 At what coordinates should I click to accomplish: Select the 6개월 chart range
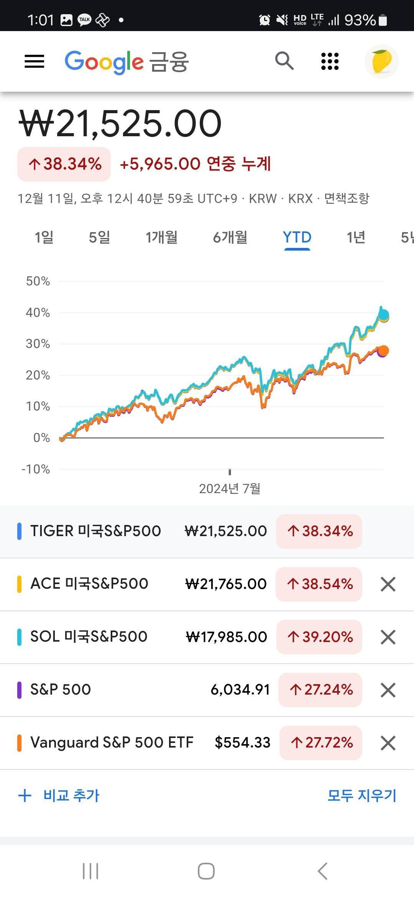[x=230, y=237]
